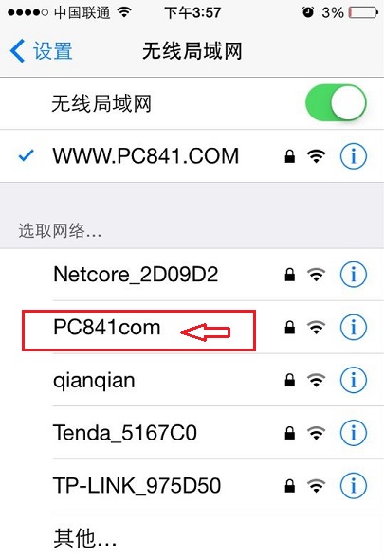Open info icon for Netcore_2D09D2
Viewport: 384px width, 557px height.
tap(353, 275)
